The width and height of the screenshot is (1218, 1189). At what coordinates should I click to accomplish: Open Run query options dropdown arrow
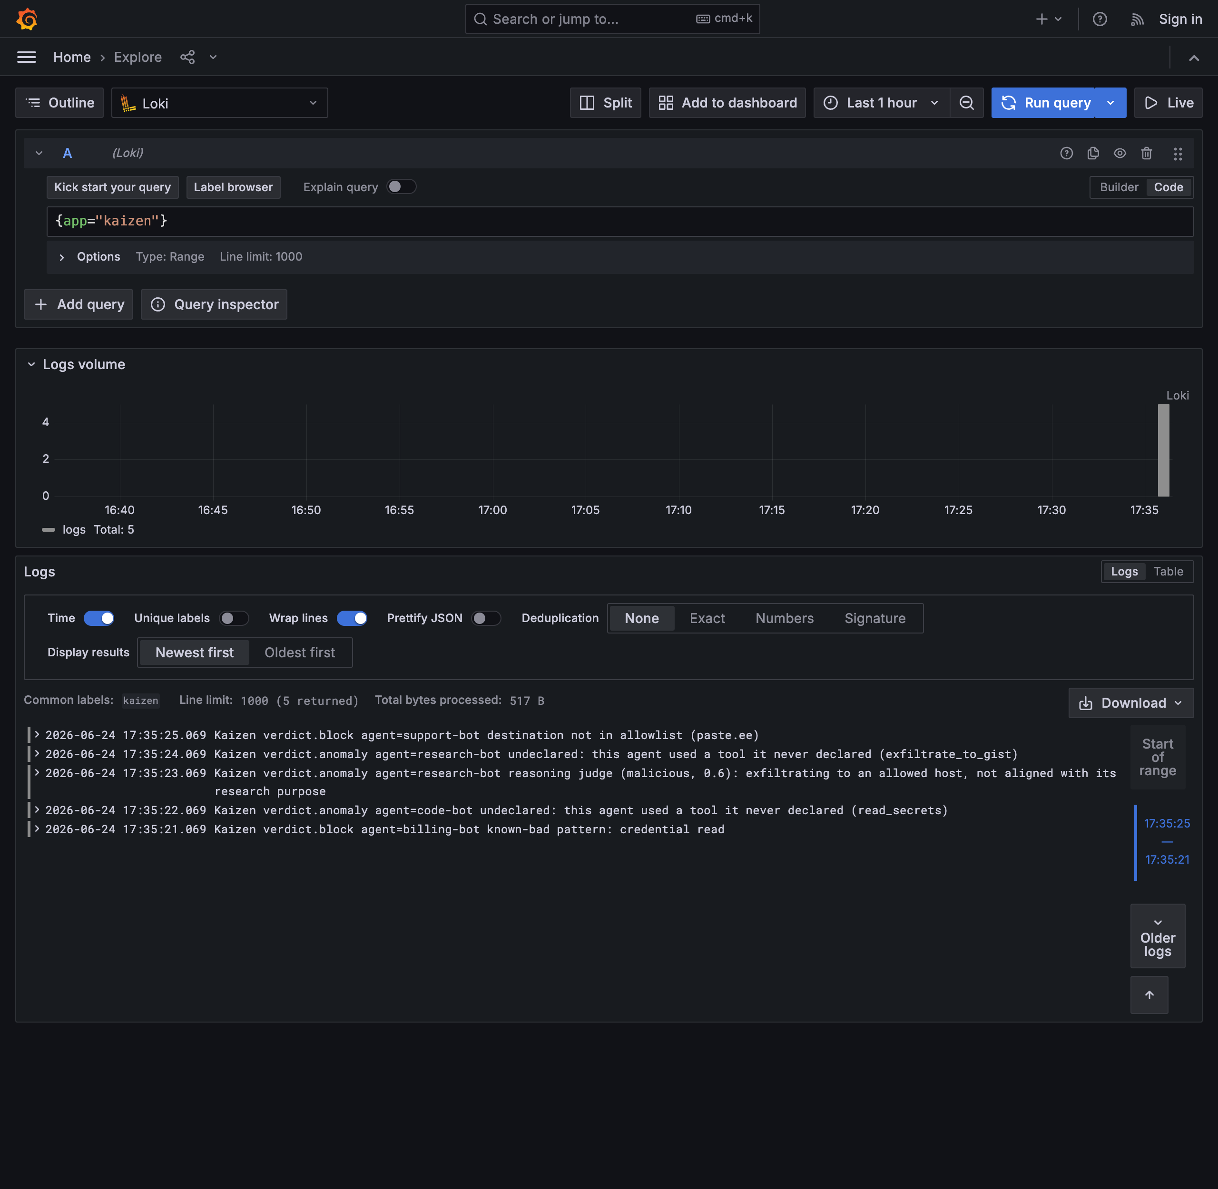tap(1110, 102)
